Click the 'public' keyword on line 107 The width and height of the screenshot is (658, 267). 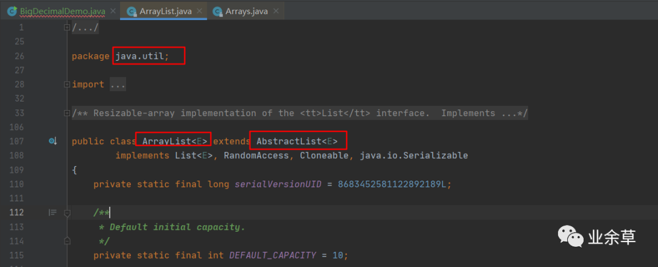coord(88,141)
